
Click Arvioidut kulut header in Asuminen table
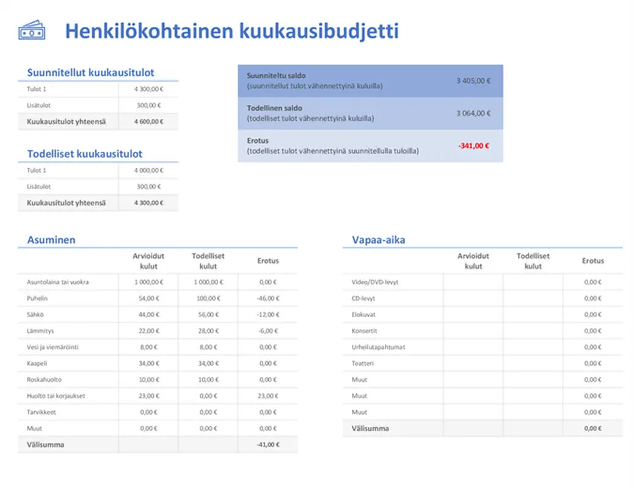148,260
